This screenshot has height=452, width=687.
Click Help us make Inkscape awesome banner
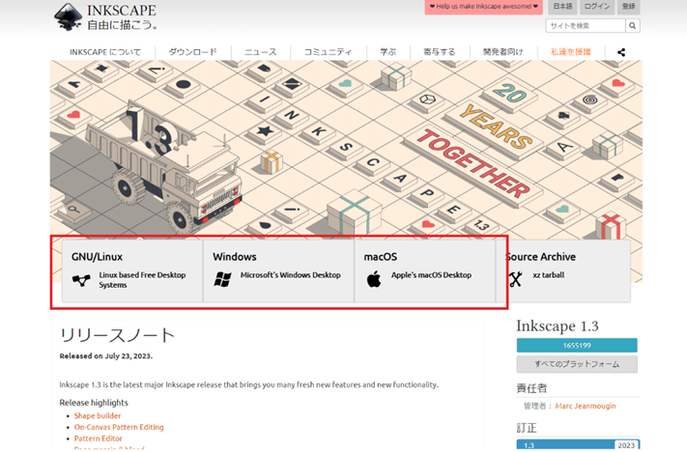(484, 7)
